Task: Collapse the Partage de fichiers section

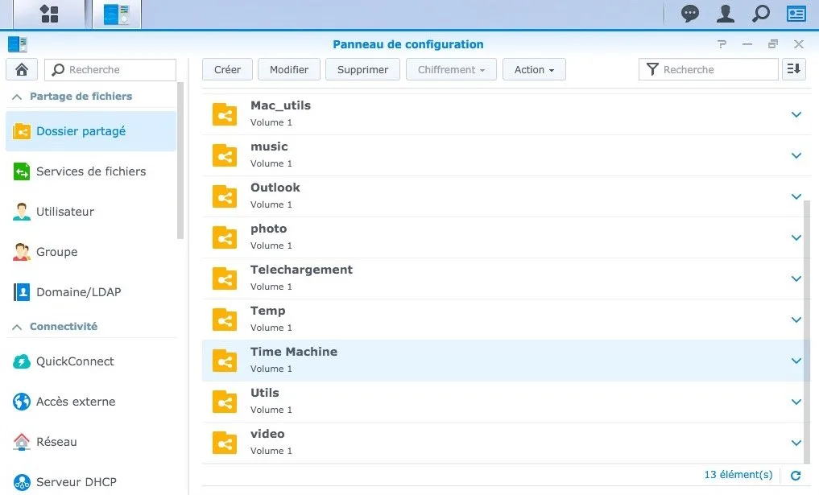Action: (17, 97)
